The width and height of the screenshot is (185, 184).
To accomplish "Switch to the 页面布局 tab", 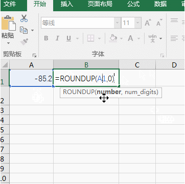I will (100, 4).
